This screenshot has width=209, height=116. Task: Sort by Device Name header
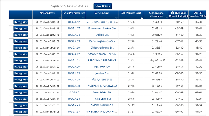pyautogui.click(x=102, y=13)
